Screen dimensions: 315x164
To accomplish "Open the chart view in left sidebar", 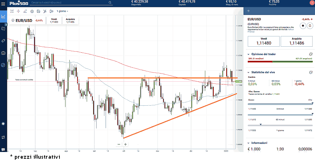I will click(3, 16).
